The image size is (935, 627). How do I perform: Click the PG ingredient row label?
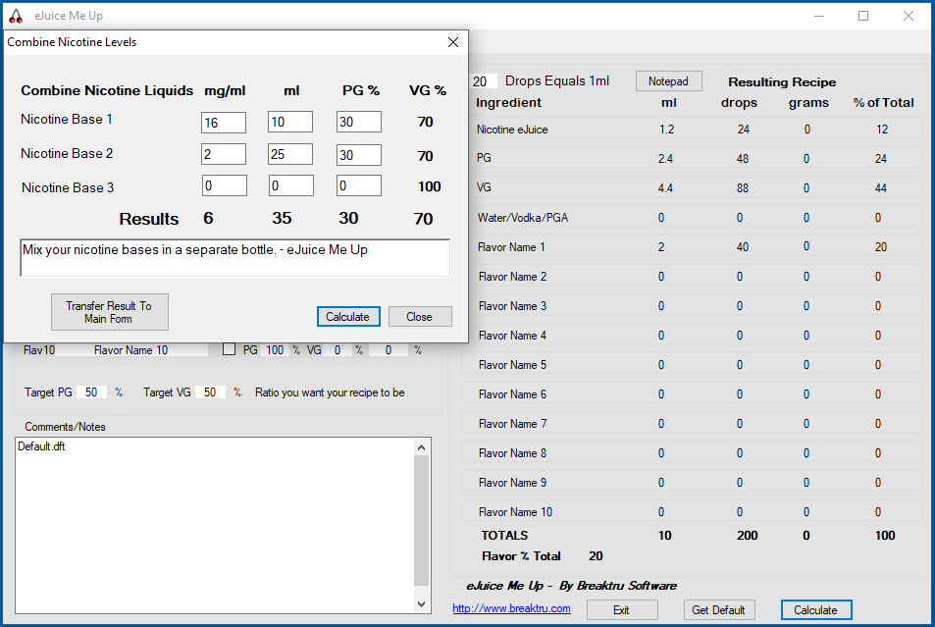coord(485,158)
